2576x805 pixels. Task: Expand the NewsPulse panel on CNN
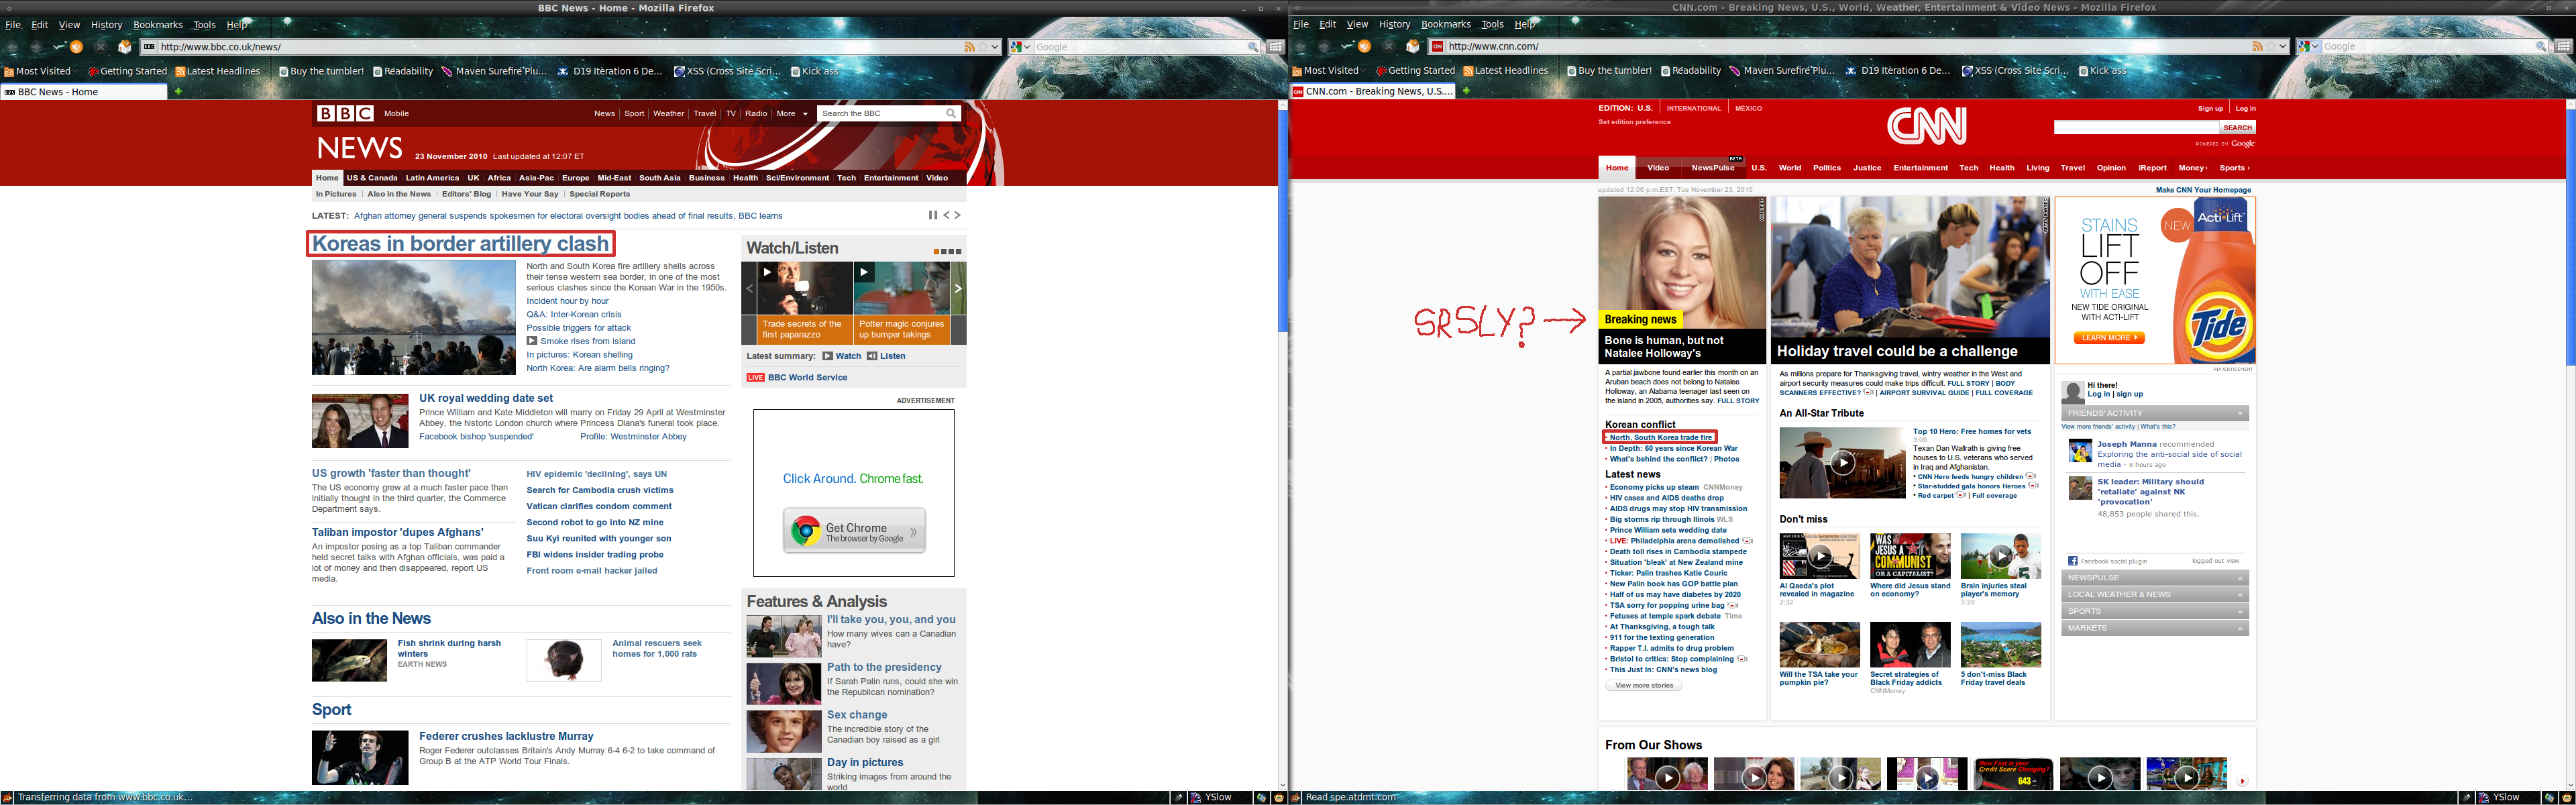point(2241,578)
